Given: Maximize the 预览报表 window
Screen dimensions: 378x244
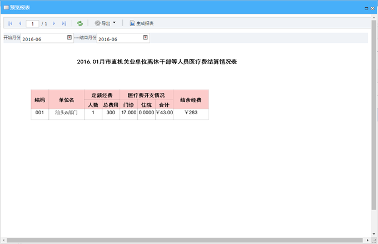Looking at the screenshot, I should pos(366,8).
